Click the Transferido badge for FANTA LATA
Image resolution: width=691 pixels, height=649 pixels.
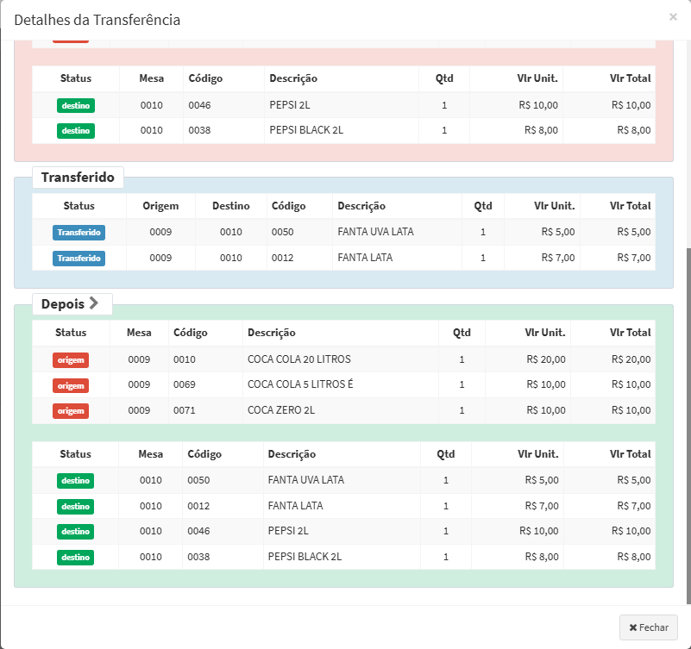tap(79, 258)
